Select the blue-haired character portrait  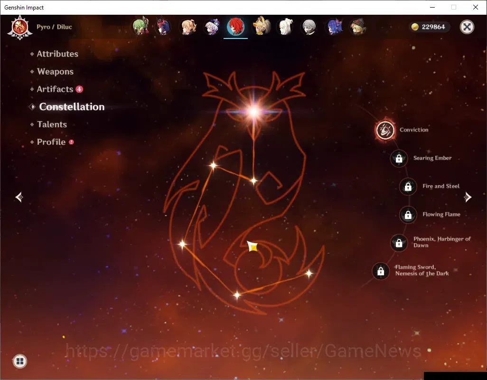[x=334, y=27]
